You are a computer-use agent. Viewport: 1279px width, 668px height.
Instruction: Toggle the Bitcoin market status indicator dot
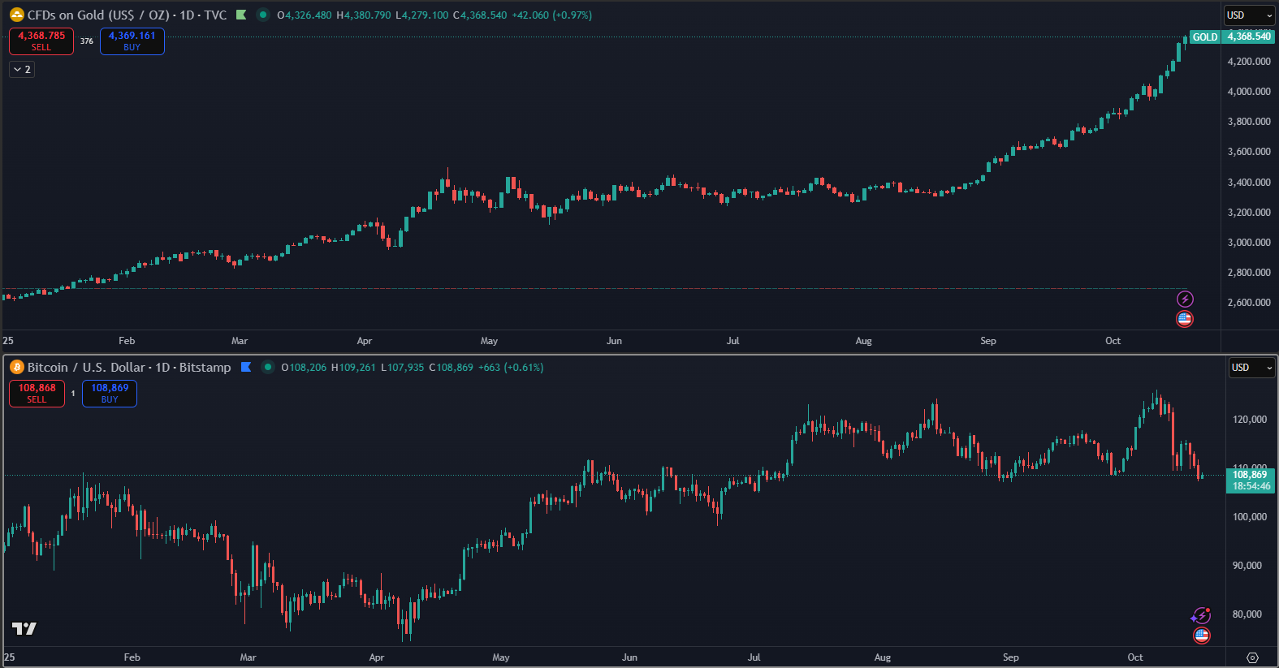pyautogui.click(x=267, y=367)
